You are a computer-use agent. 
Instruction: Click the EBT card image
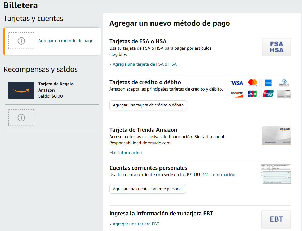point(276,219)
